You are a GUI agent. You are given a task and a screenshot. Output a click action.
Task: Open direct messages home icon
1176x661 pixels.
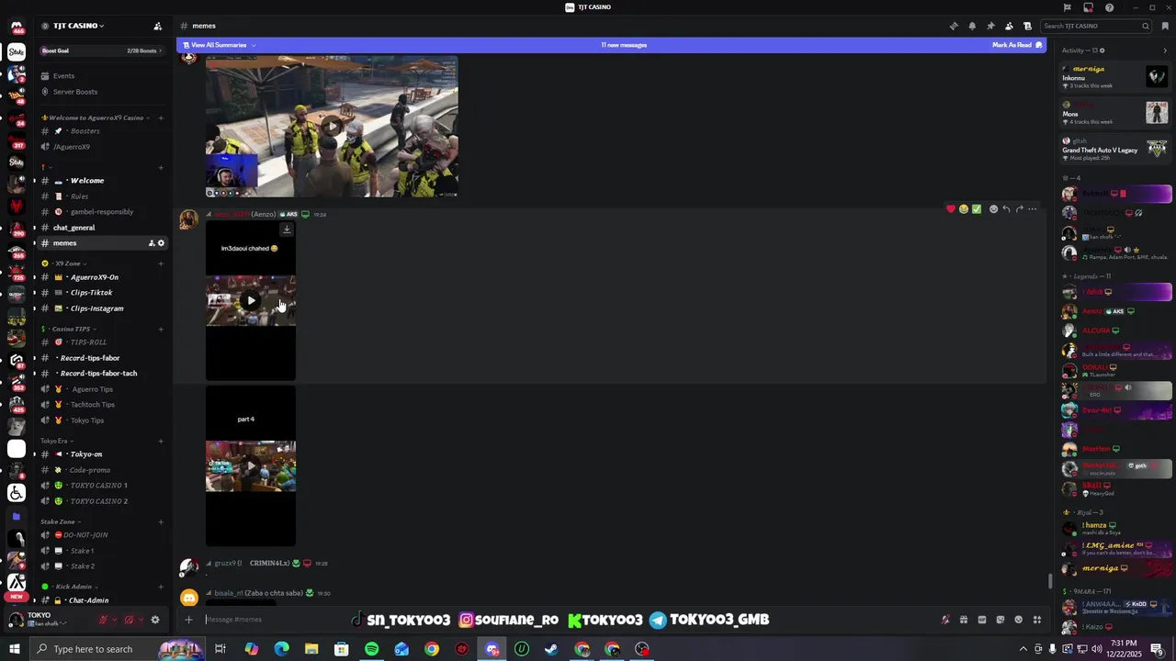17,27
